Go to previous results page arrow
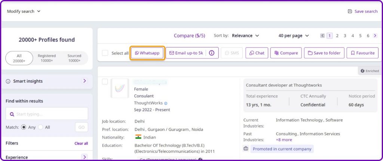This screenshot has width=383, height=161. coord(322,36)
